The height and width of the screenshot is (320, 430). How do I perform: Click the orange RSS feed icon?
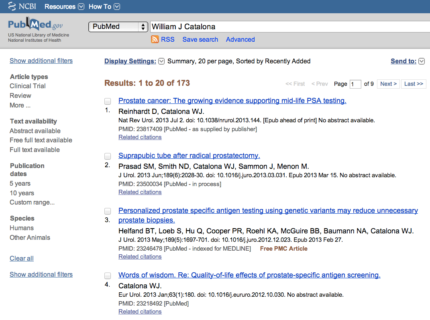click(155, 39)
